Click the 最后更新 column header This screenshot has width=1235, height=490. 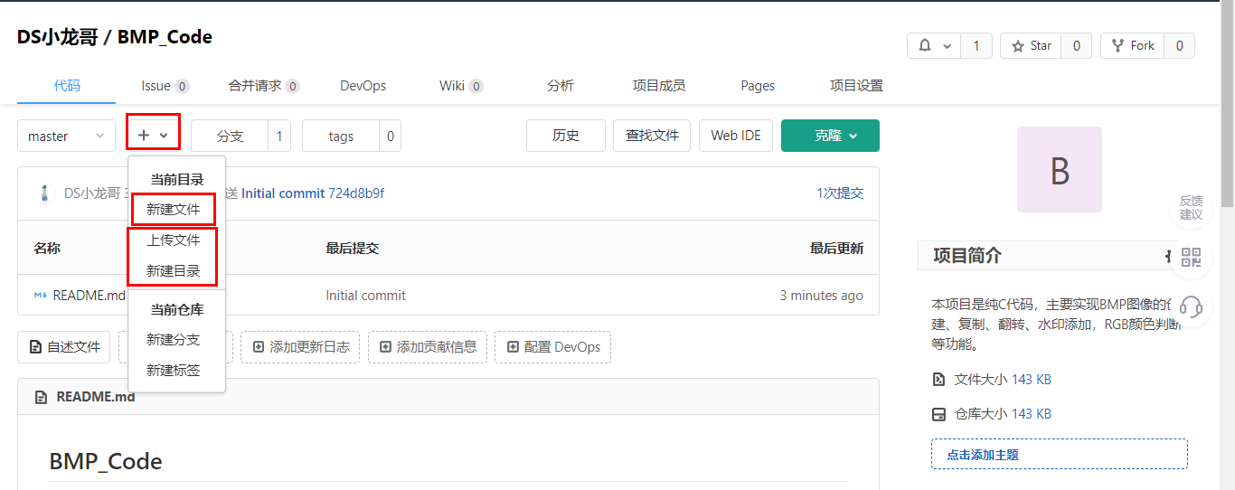[836, 248]
